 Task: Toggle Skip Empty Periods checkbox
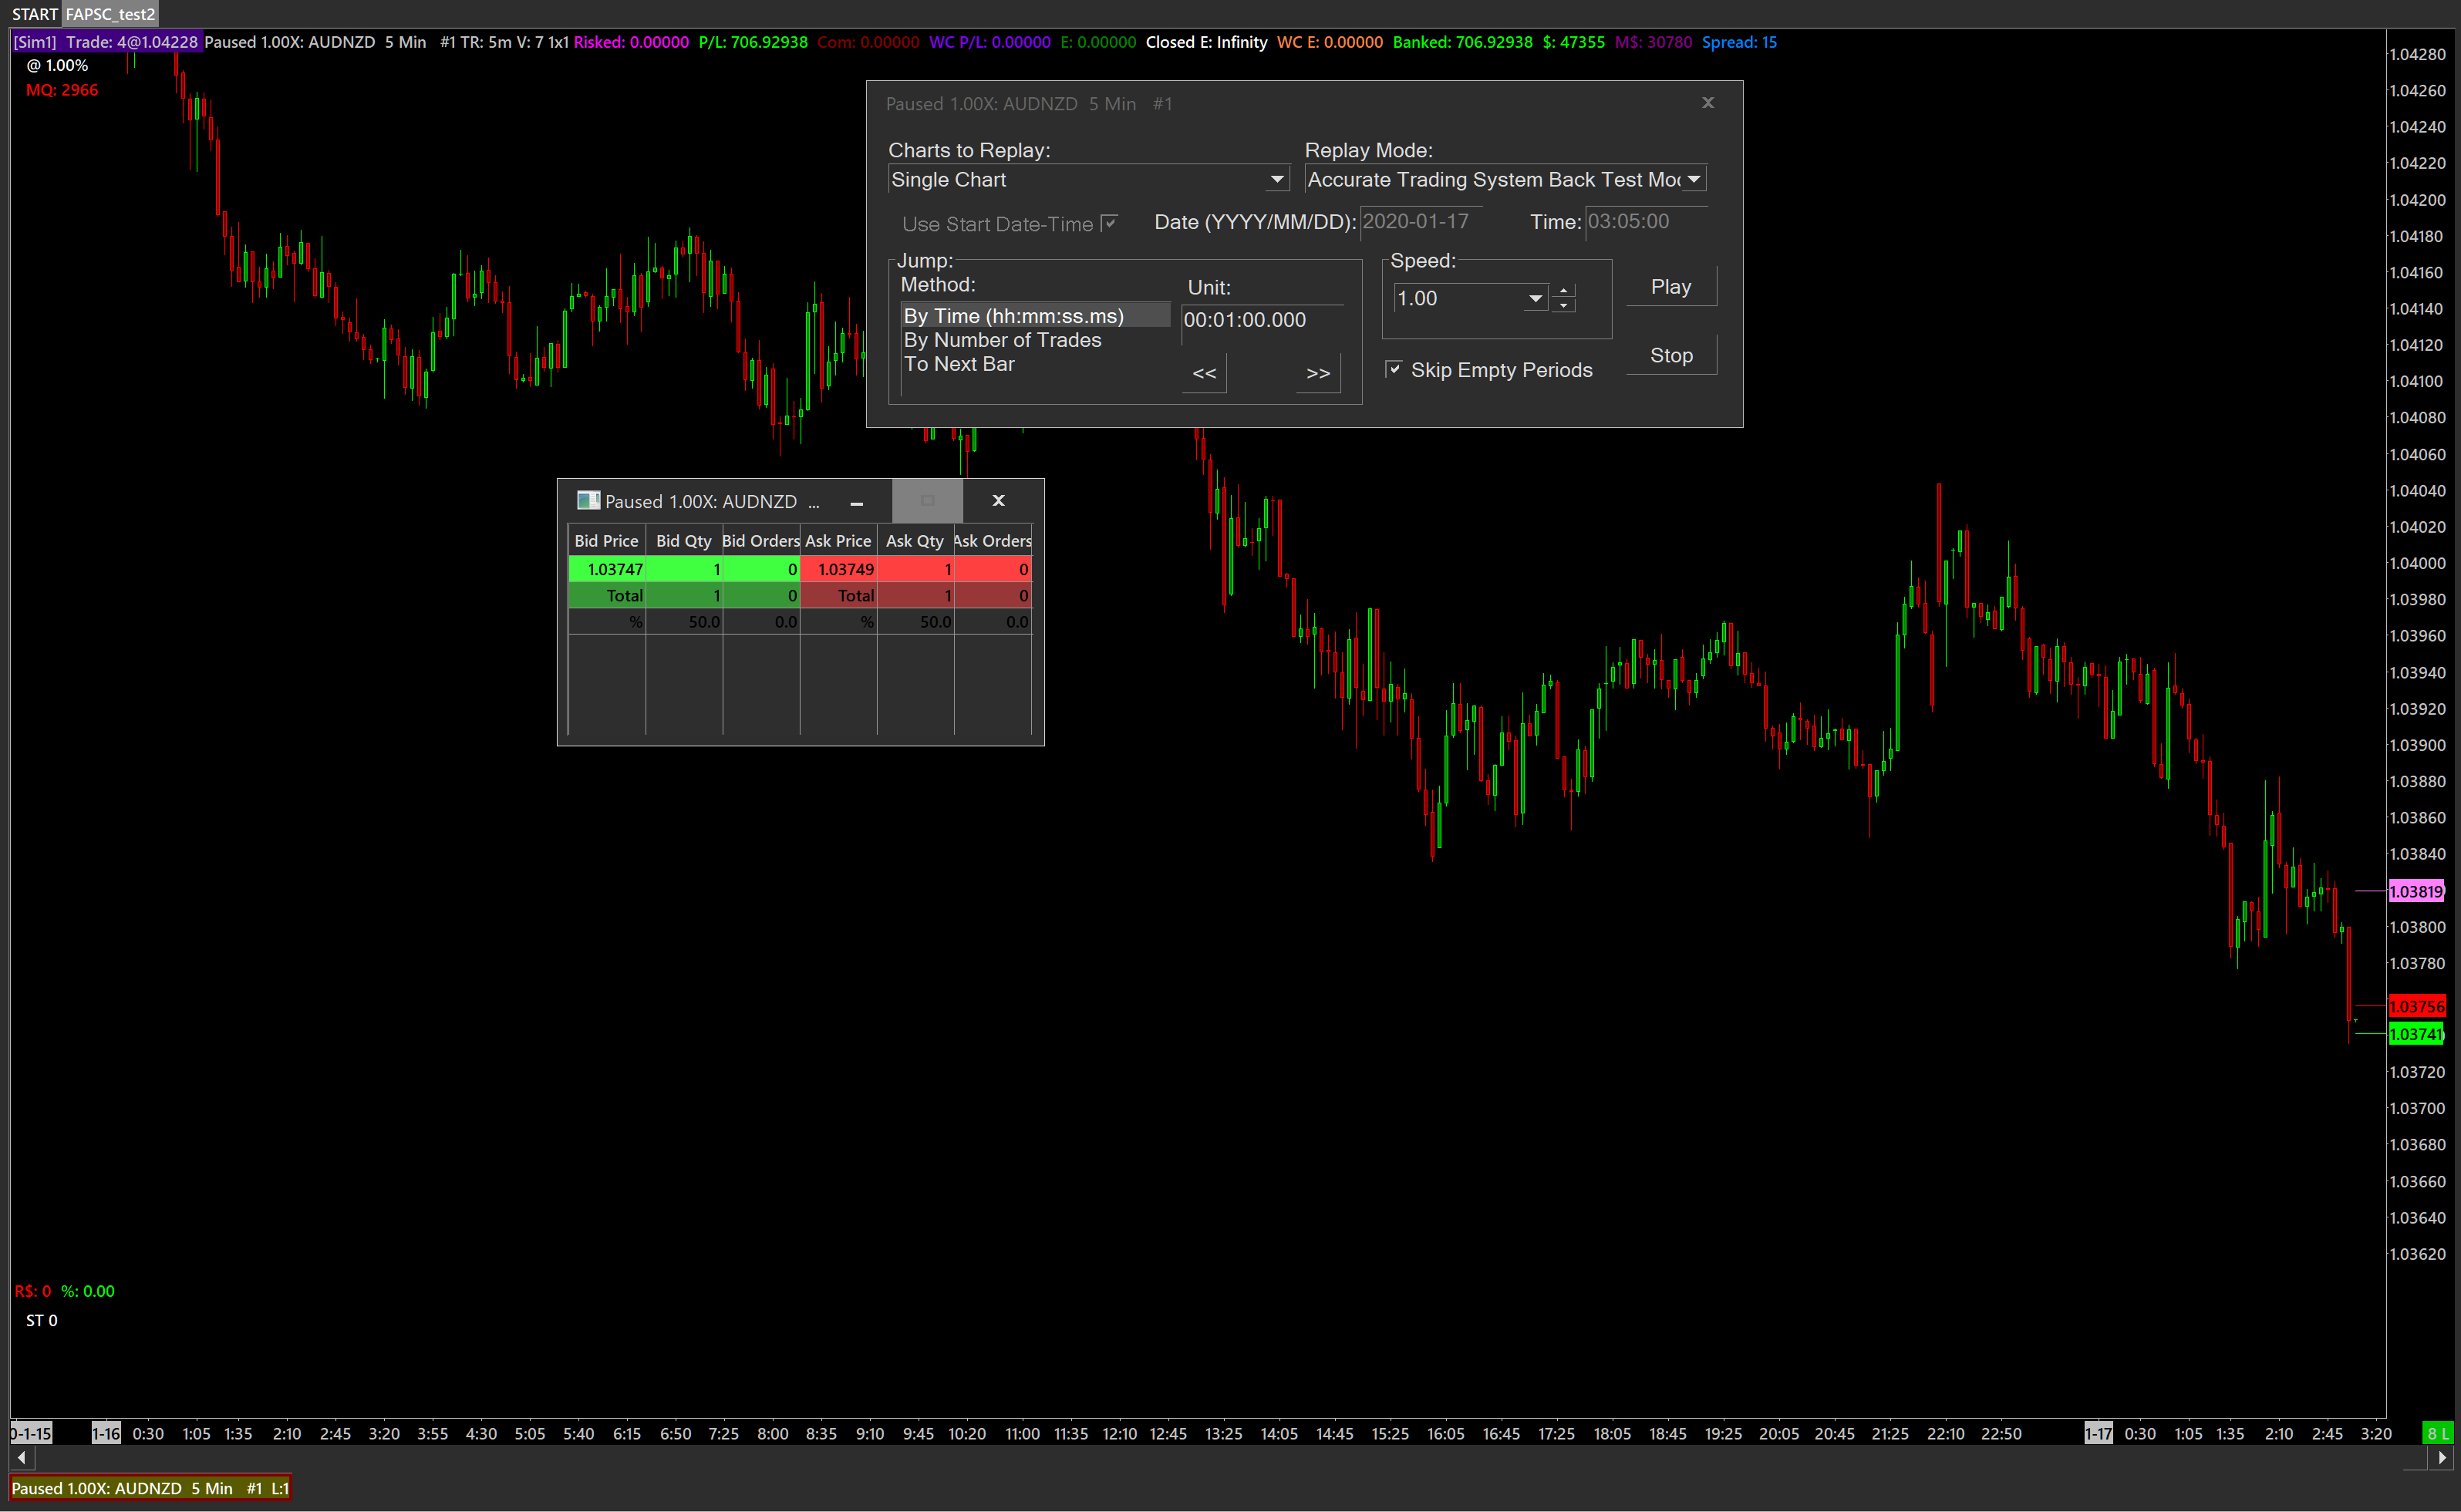tap(1393, 369)
